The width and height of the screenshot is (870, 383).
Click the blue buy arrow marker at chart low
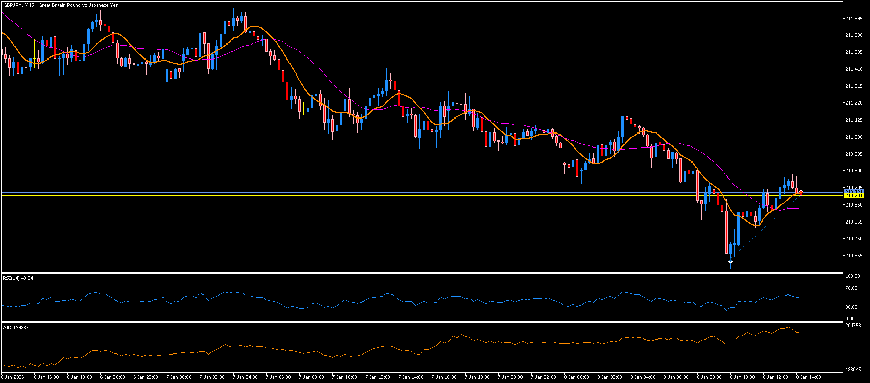[730, 261]
